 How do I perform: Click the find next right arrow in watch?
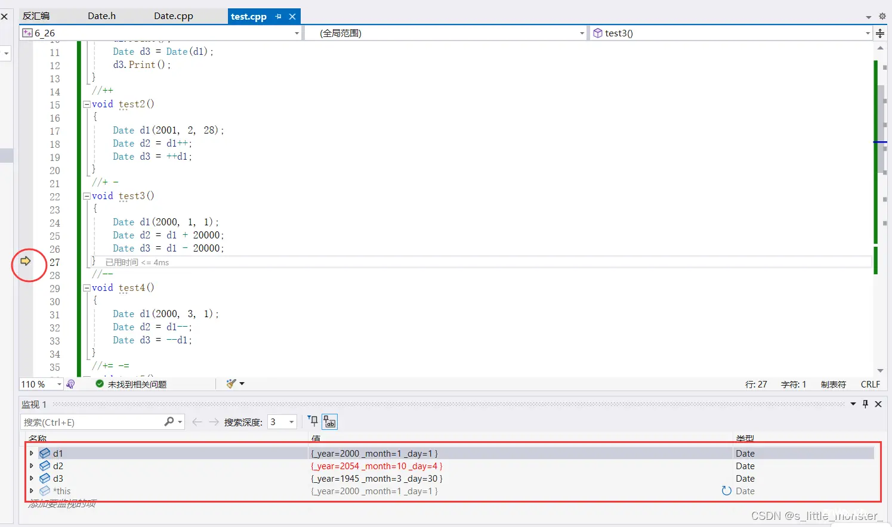[x=214, y=422]
